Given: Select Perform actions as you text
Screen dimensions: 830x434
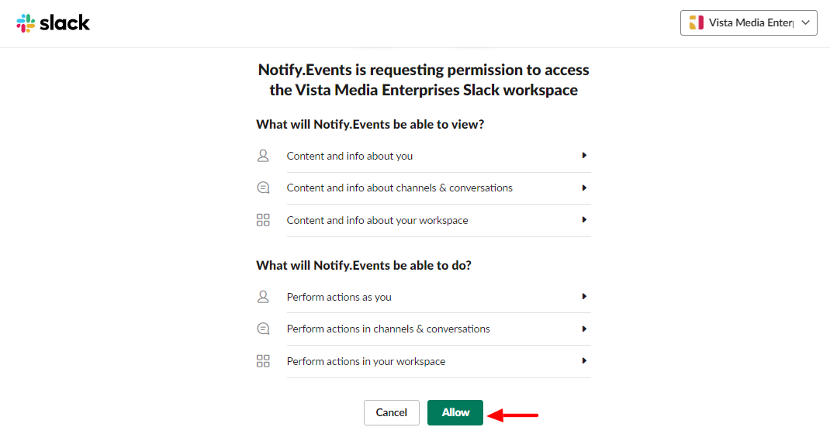Looking at the screenshot, I should point(339,297).
